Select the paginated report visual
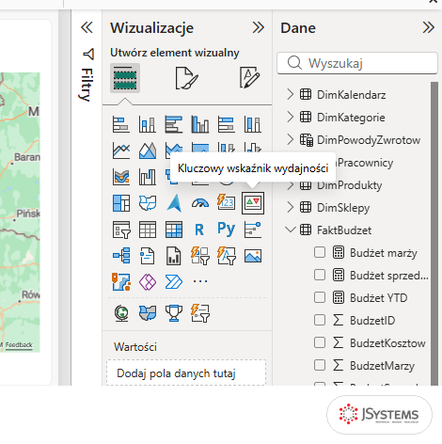Screen dimensions: 442x444 (174, 256)
